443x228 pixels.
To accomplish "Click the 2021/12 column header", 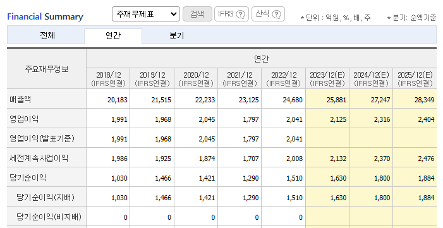I will 240,79.
